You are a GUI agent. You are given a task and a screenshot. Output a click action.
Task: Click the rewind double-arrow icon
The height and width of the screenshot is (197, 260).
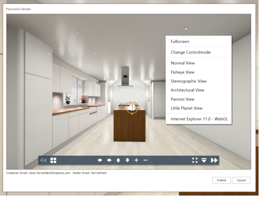click(x=43, y=160)
